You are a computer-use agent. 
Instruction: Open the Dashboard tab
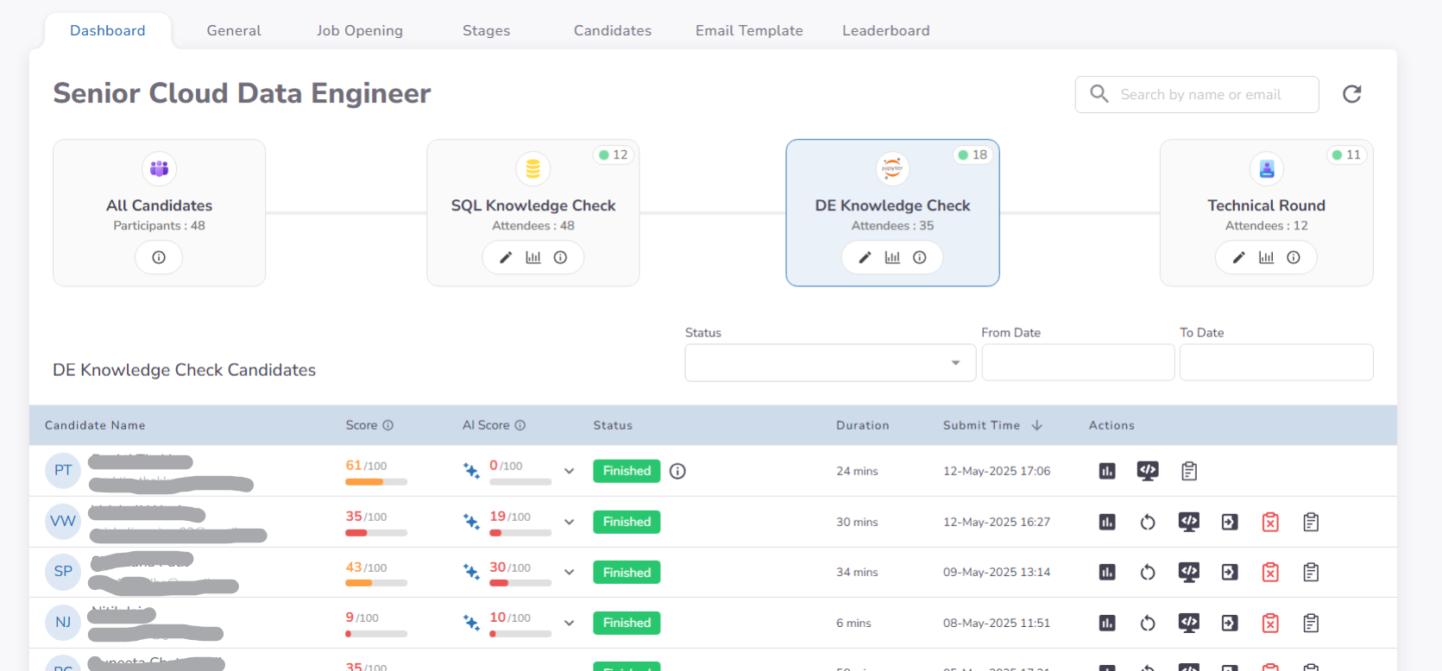[x=108, y=31]
